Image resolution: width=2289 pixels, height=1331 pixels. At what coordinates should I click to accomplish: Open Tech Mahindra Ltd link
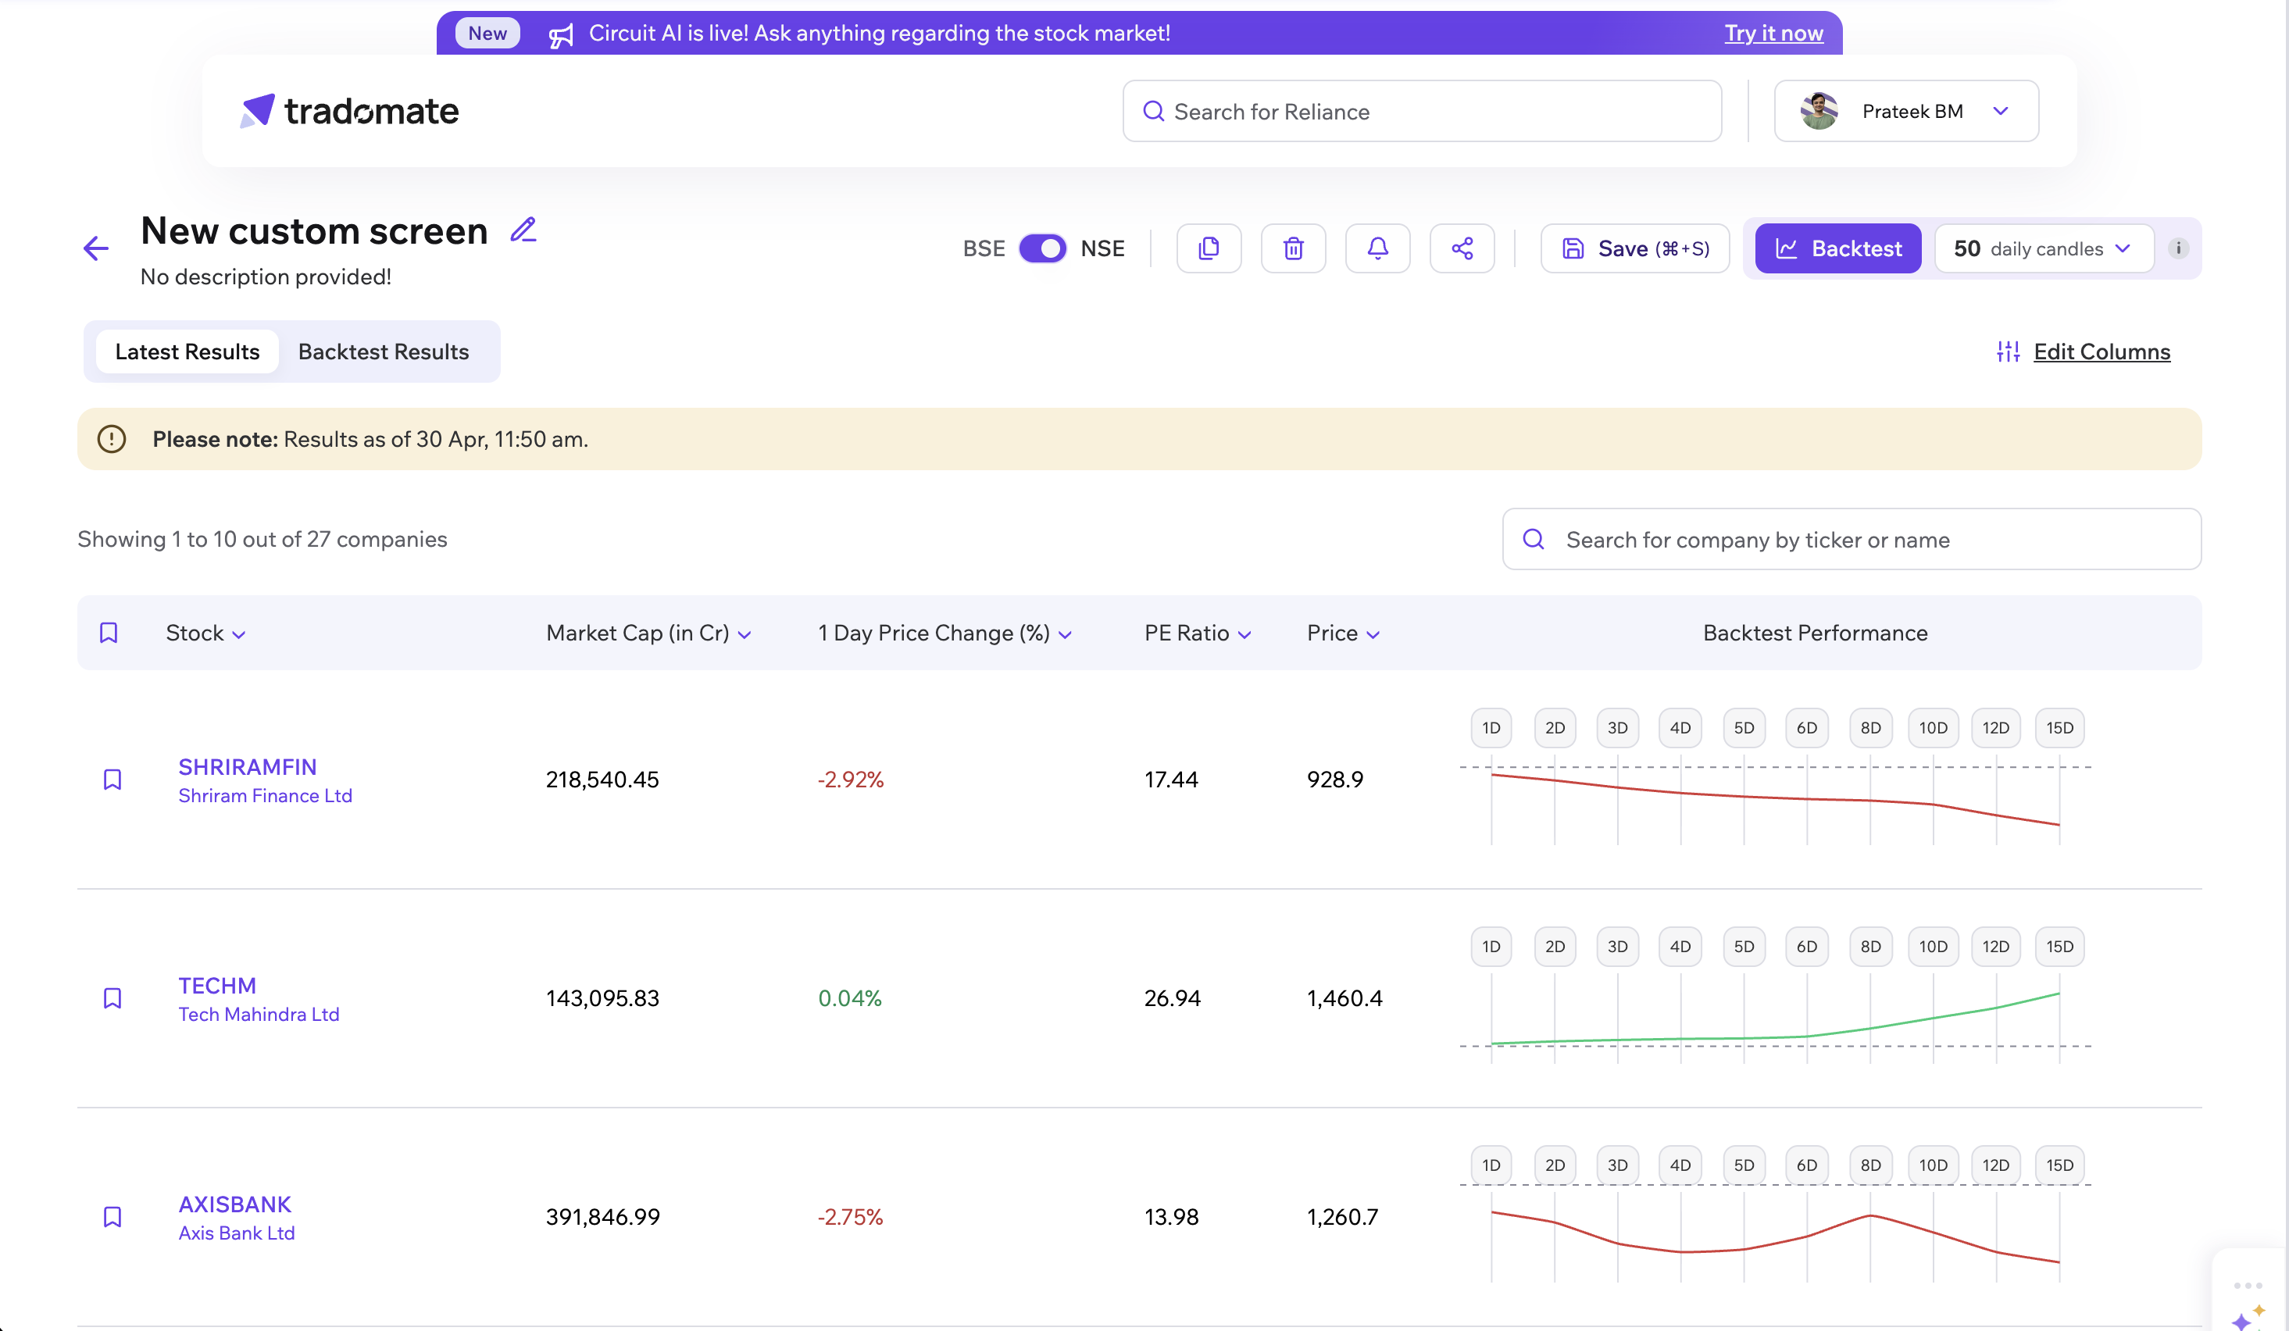(259, 1014)
